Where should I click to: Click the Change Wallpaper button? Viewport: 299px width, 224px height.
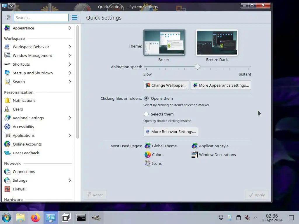tap(166, 85)
